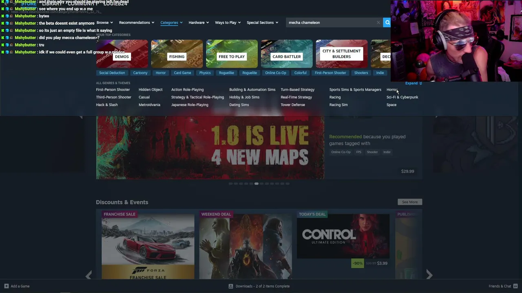Open the Browse dropdown menu
Viewport: 522px width, 293px height.
coord(104,22)
